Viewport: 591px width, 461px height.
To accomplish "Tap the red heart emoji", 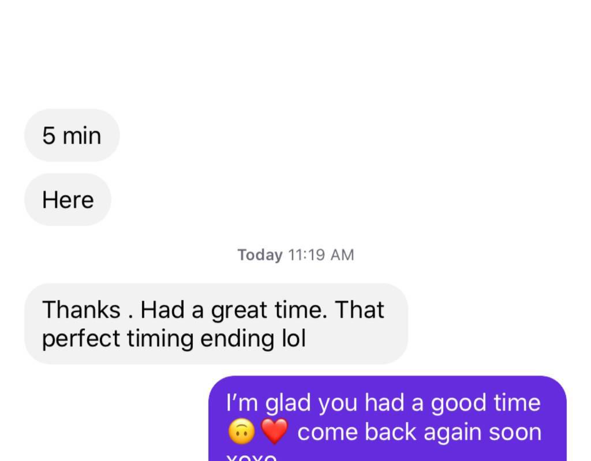I will point(274,431).
